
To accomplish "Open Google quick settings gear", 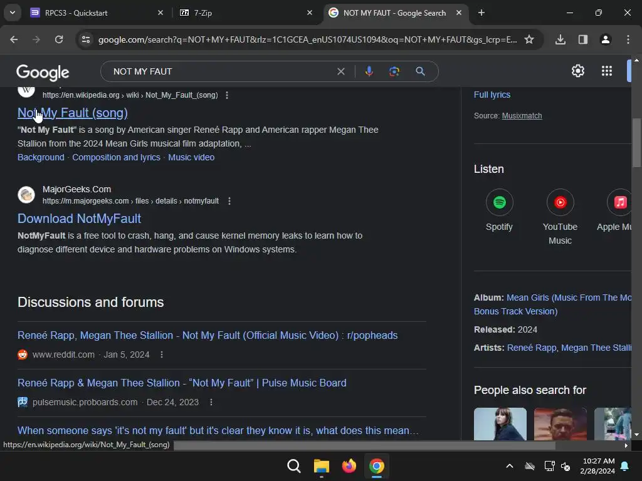I will 577,71.
